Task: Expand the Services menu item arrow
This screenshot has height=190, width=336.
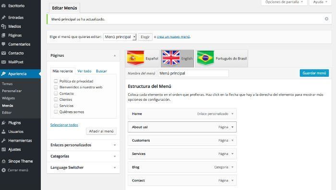Action: pos(232,154)
